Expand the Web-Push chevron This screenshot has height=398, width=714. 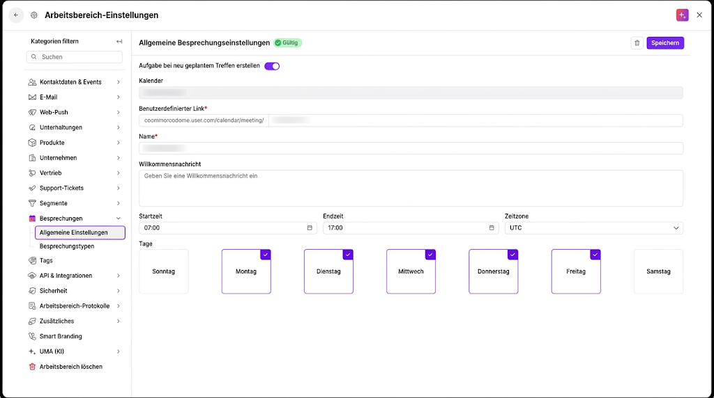pyautogui.click(x=119, y=112)
